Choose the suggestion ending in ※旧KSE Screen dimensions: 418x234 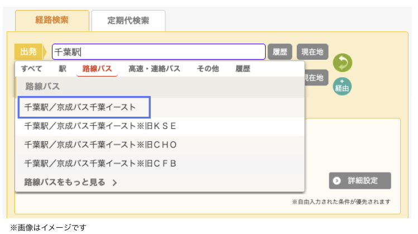160,126
